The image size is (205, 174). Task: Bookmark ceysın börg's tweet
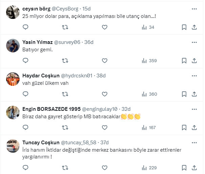tap(184, 27)
